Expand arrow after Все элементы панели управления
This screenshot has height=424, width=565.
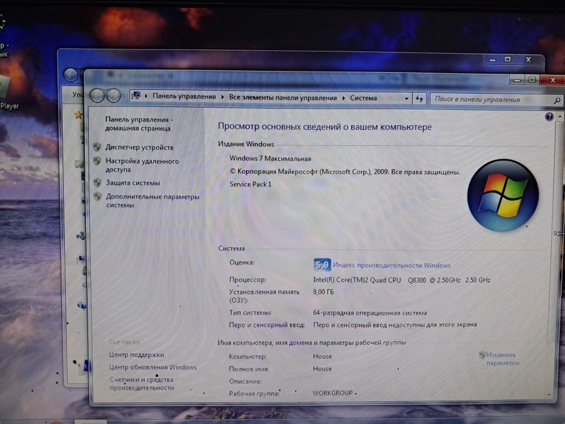tap(343, 98)
